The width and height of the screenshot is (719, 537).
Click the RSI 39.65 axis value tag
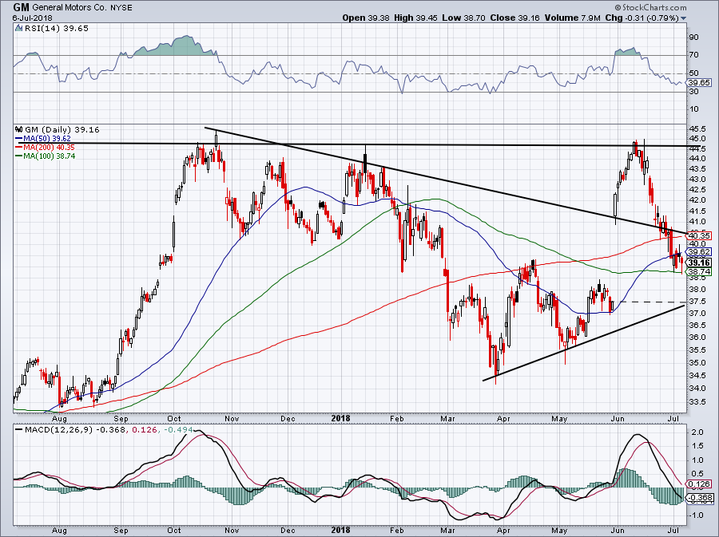(x=699, y=82)
